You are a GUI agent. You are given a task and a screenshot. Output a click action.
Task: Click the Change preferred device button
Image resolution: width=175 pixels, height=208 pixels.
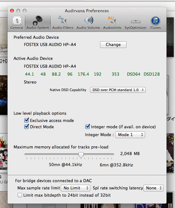click(x=113, y=44)
